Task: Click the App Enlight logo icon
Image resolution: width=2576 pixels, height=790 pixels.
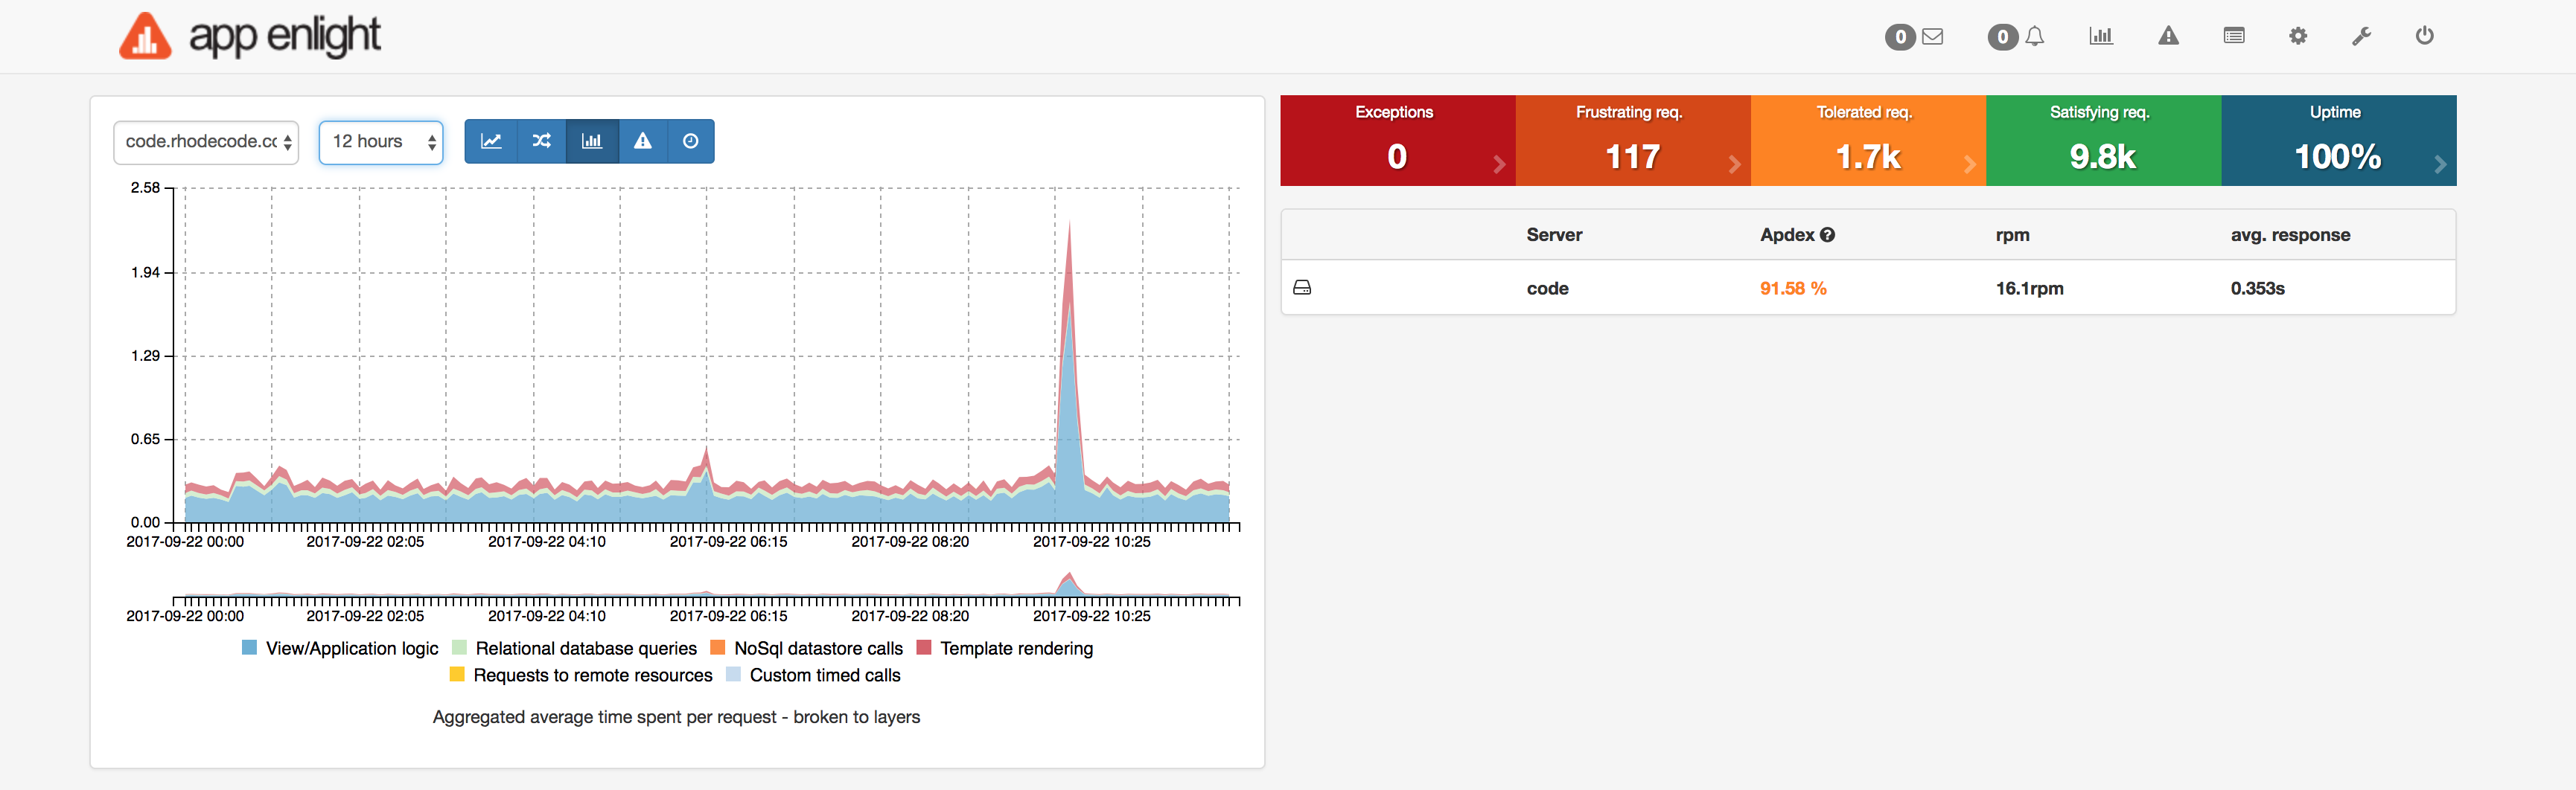Action: click(145, 37)
